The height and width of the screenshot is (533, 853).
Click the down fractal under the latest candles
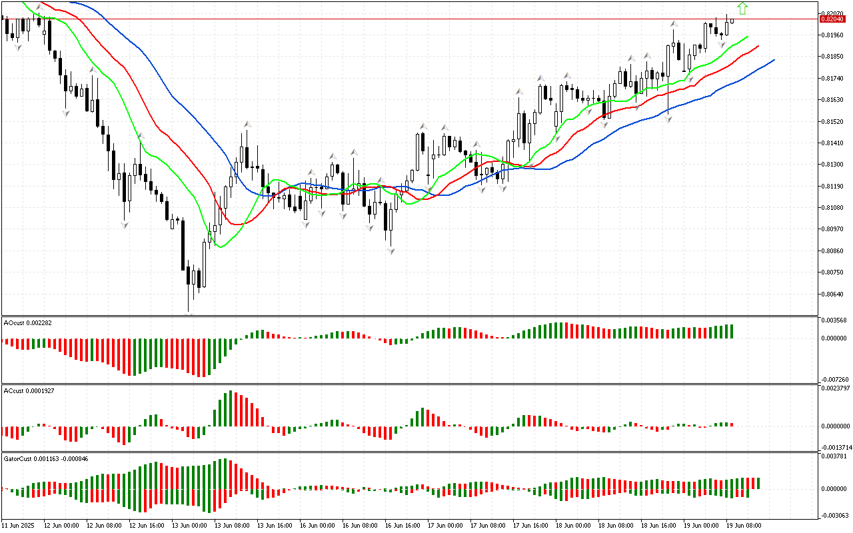click(x=722, y=45)
